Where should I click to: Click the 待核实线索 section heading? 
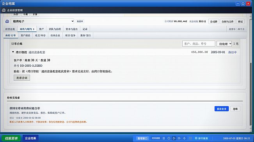click(13, 98)
